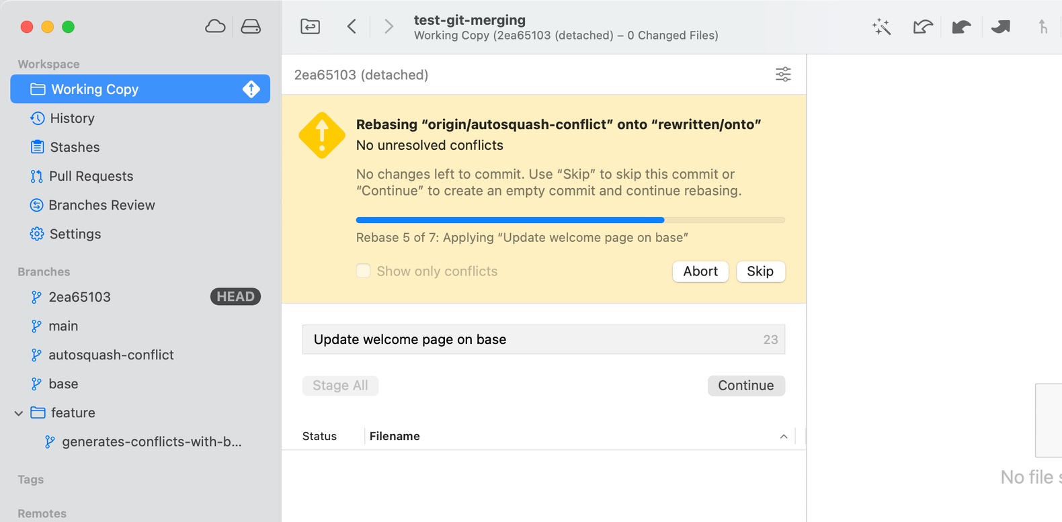Click the Push arrow icon in the toolbar

[1000, 27]
